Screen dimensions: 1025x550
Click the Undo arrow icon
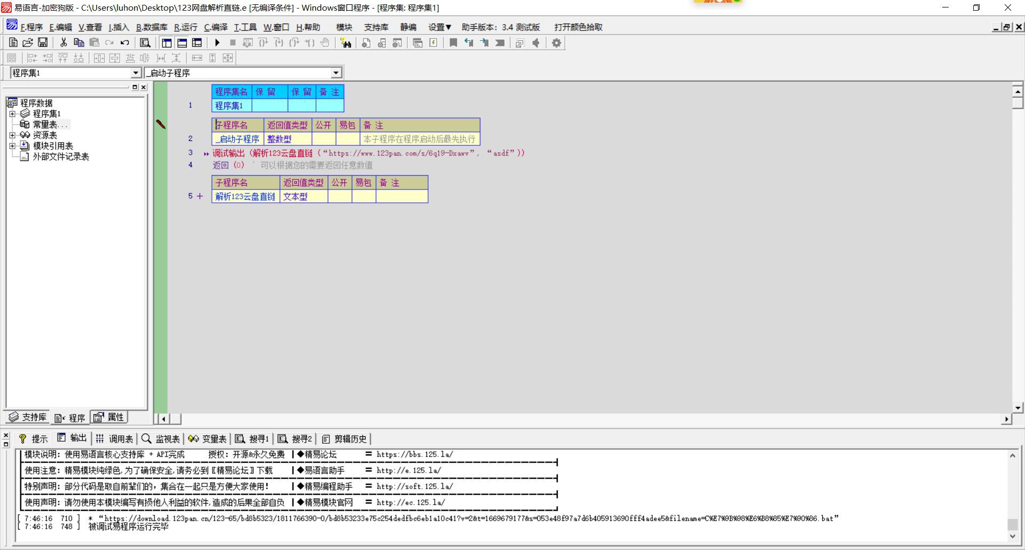pos(125,43)
